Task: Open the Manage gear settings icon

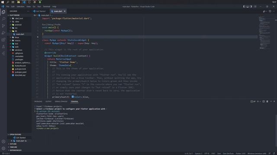Action: pyautogui.click(x=3, y=149)
